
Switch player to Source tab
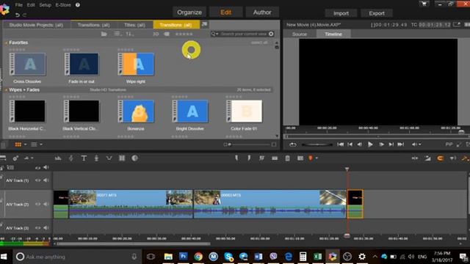pyautogui.click(x=300, y=34)
